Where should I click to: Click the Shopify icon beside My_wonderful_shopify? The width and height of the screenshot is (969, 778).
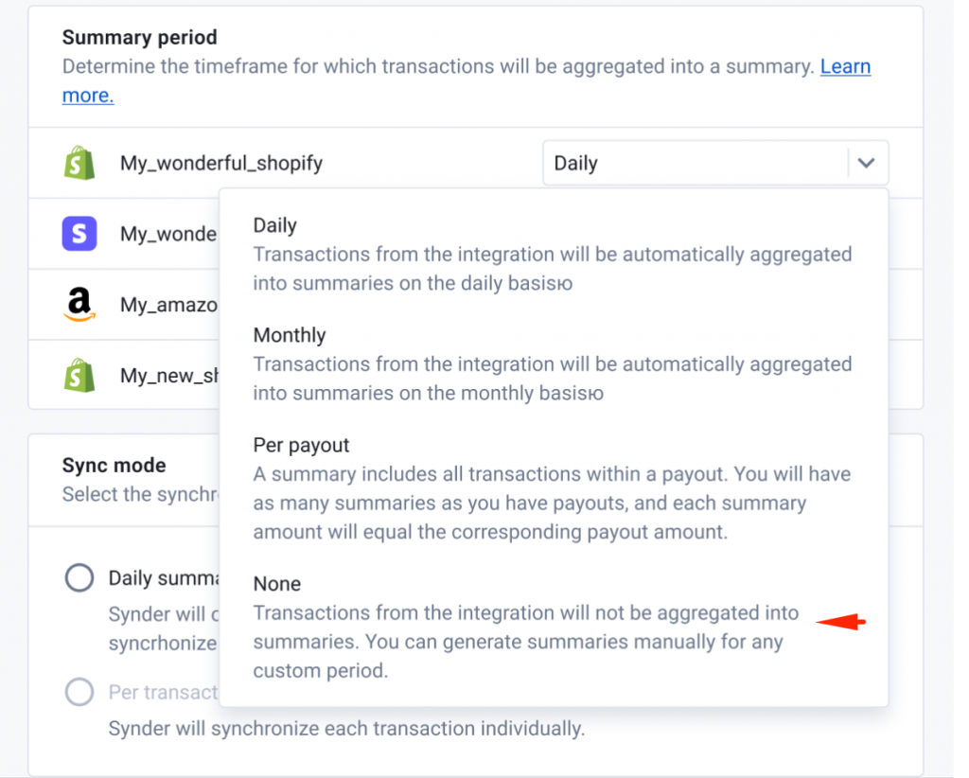pyautogui.click(x=79, y=164)
